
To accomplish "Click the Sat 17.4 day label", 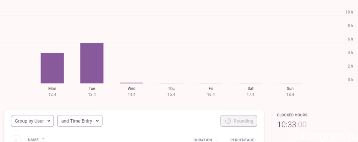I will click(x=250, y=91).
